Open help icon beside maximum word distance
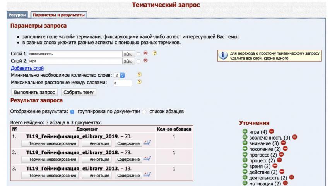 pos(140,82)
